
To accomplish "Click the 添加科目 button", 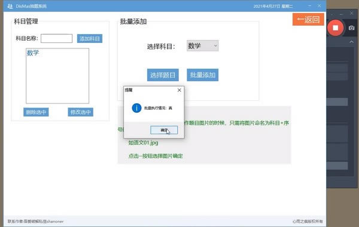I will coord(90,38).
